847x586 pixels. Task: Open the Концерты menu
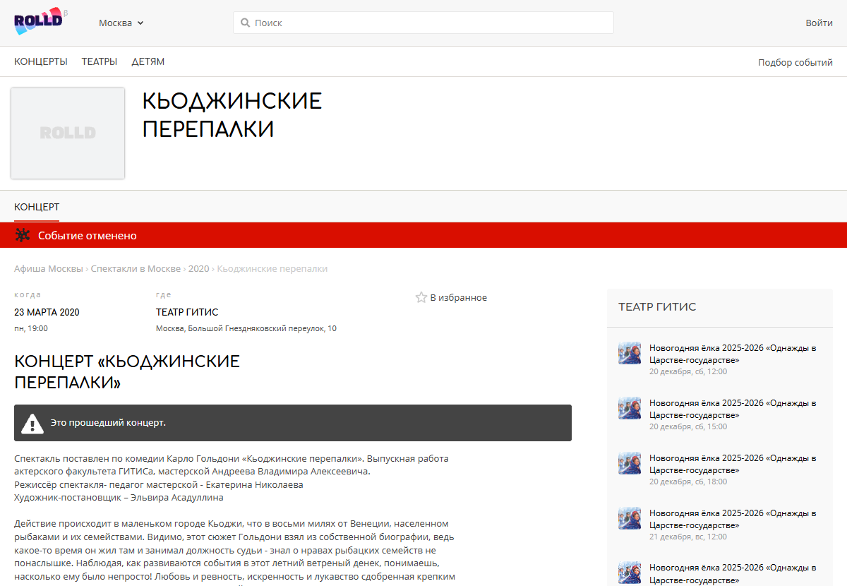pyautogui.click(x=41, y=61)
